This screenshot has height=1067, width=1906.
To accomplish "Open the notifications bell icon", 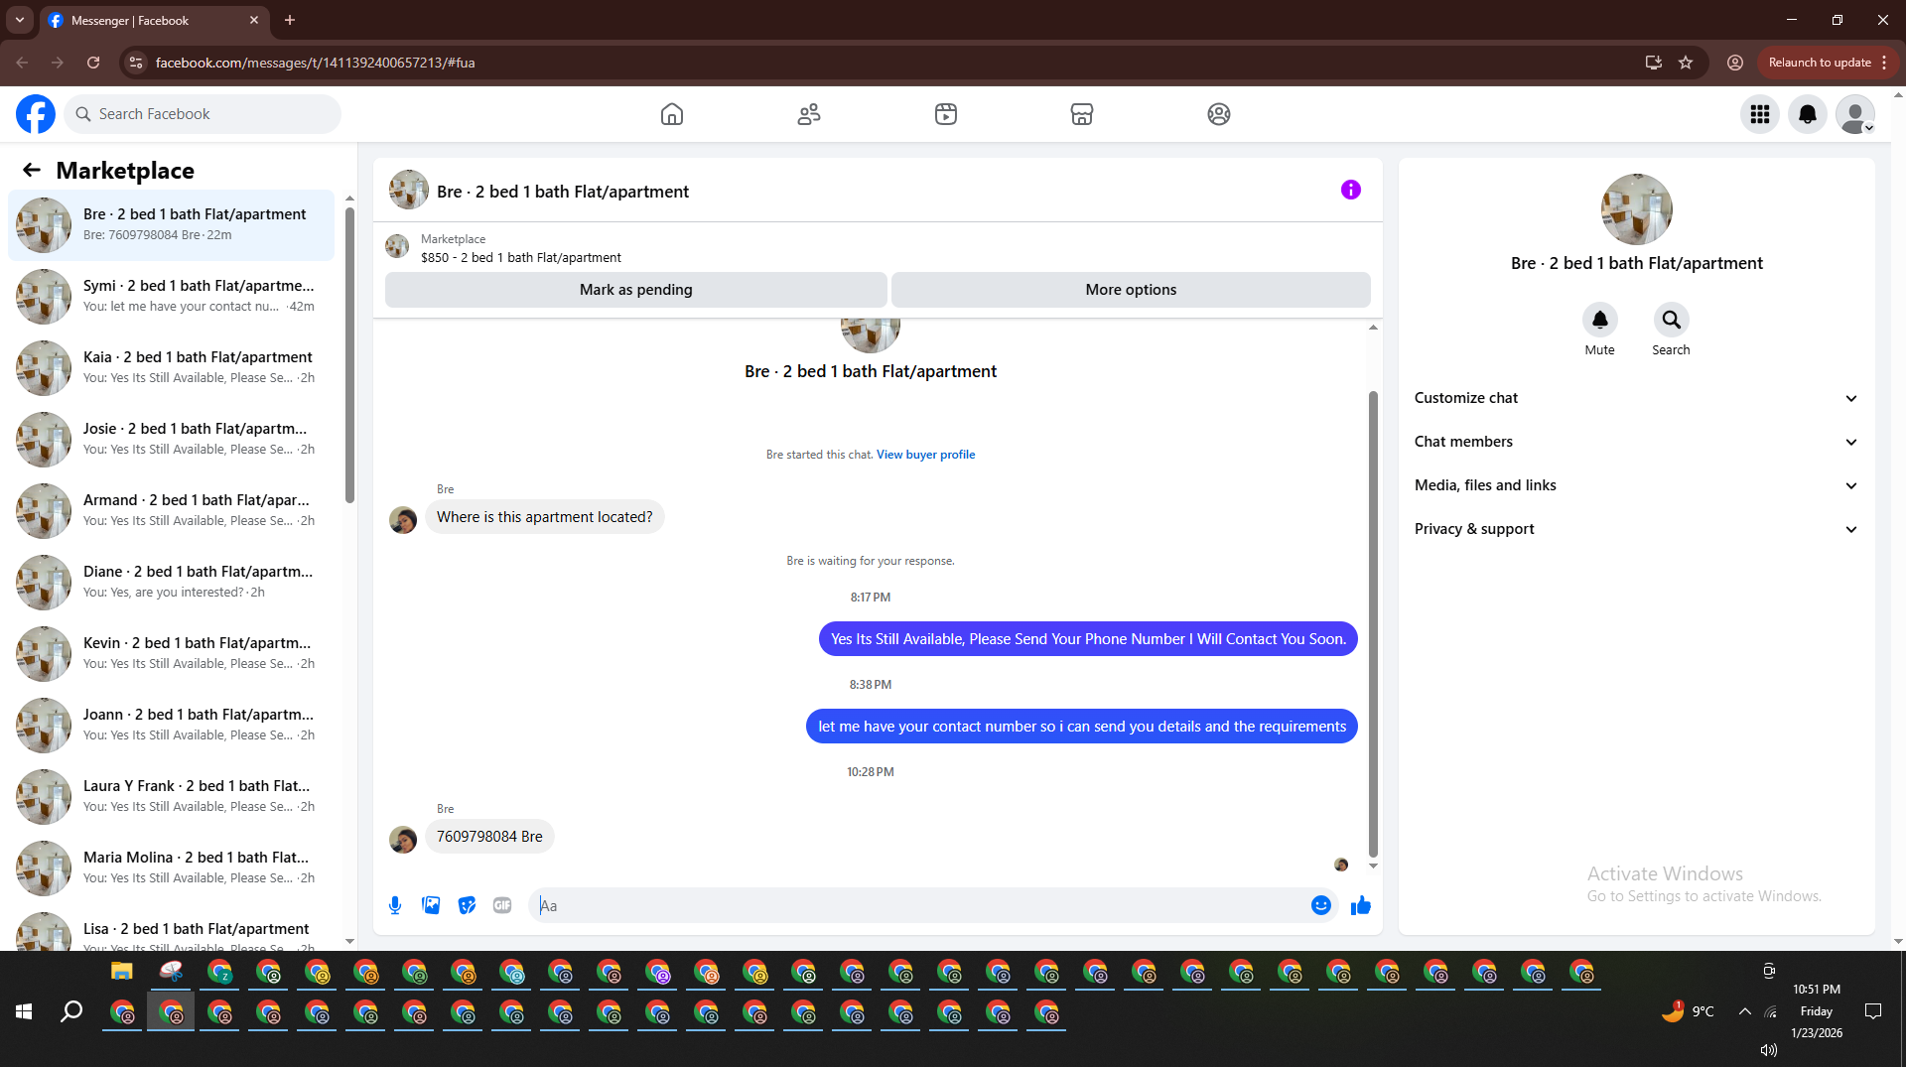I will point(1808,114).
